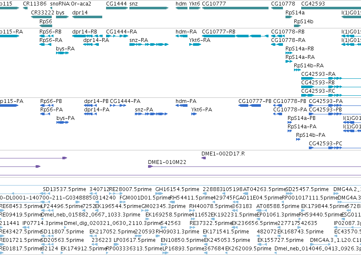Click EST label EK169258.5prime

(169, 215)
